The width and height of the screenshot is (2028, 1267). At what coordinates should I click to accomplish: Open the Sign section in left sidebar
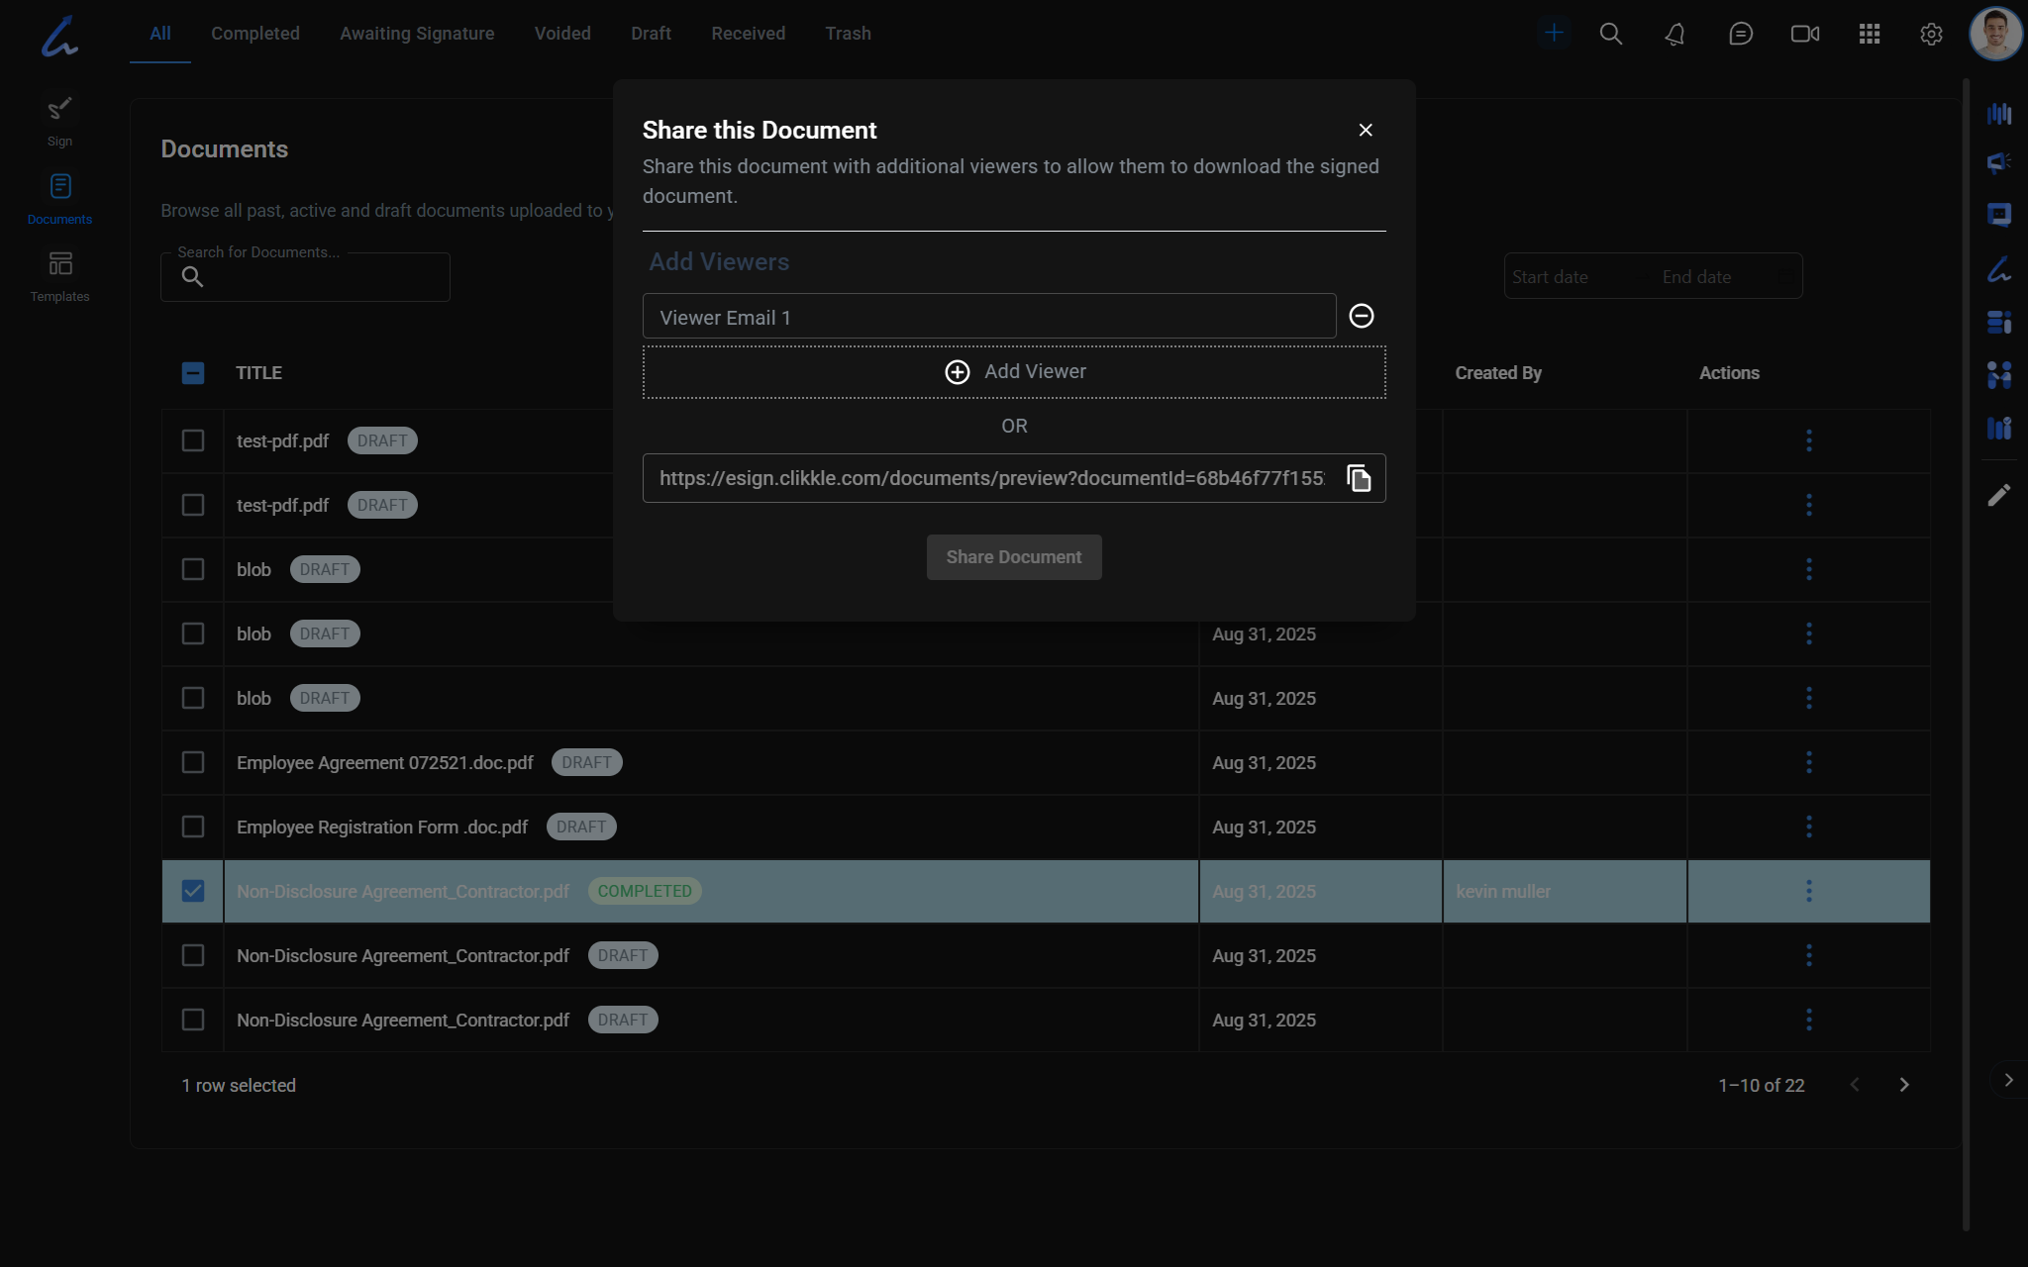tap(59, 121)
